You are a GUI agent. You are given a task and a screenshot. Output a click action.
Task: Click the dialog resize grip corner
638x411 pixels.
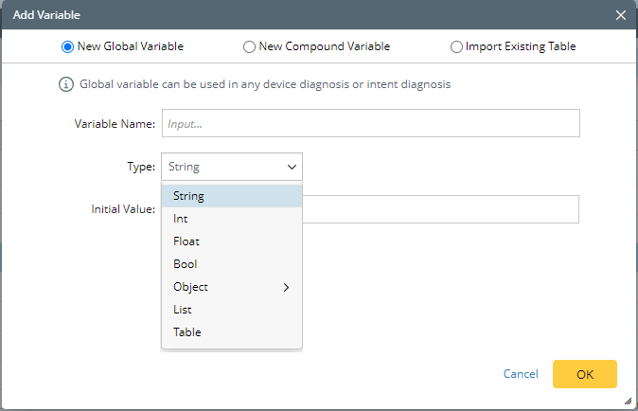pos(628,402)
